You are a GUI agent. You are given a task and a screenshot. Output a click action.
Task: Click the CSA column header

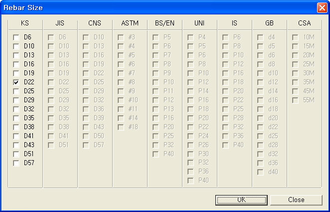click(x=304, y=23)
